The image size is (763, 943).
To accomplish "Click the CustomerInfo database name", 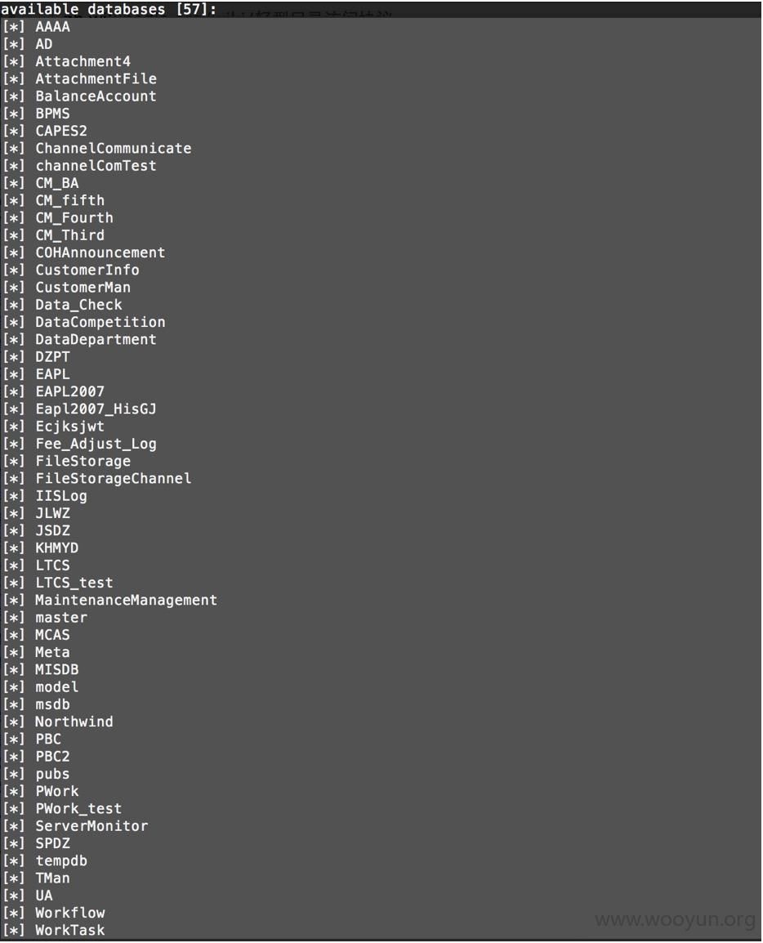I will pyautogui.click(x=87, y=270).
